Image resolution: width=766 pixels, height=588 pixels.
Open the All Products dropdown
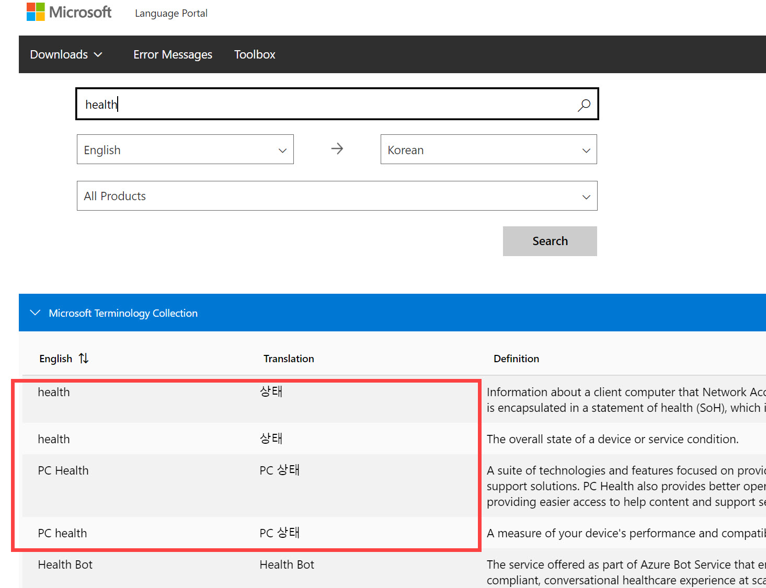coord(337,196)
